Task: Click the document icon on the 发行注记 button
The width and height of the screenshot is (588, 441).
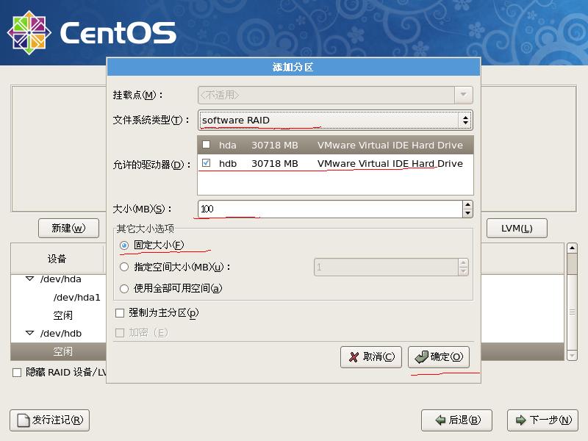Action: [24, 420]
